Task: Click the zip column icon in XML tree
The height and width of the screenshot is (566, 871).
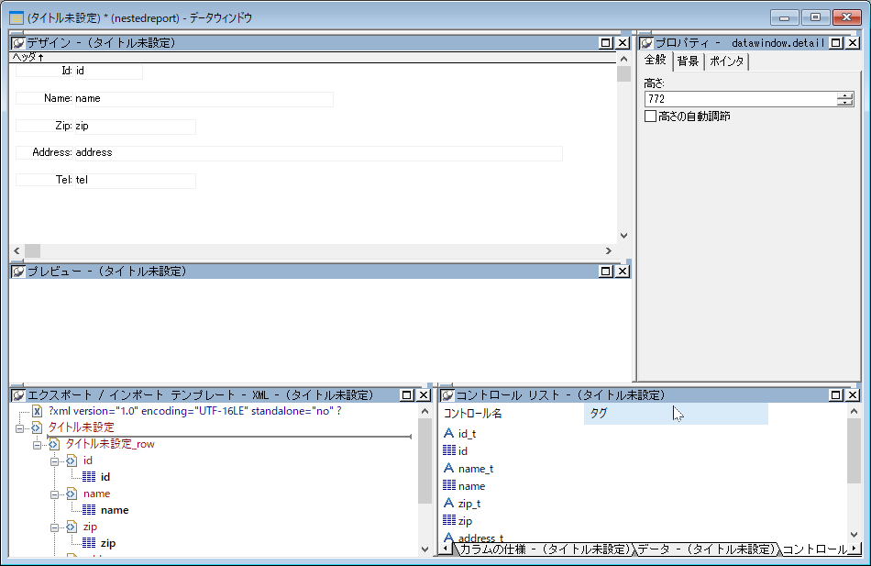Action: pos(89,543)
